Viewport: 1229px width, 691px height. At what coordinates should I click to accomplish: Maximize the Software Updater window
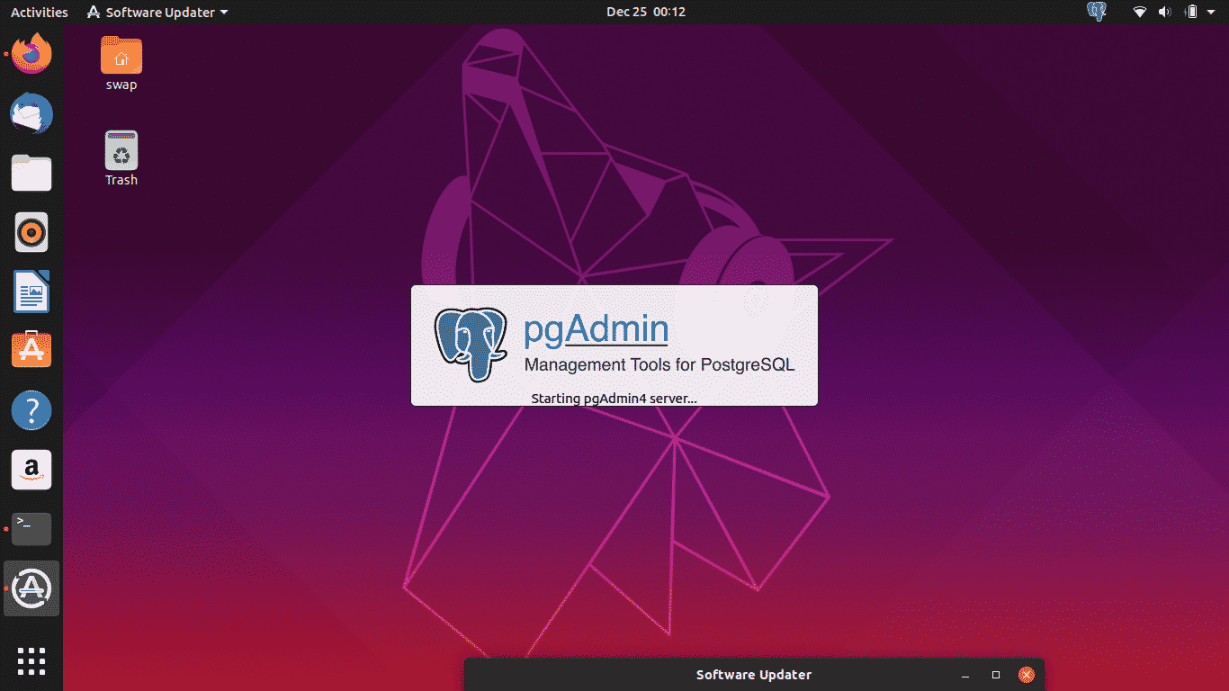[x=996, y=675]
